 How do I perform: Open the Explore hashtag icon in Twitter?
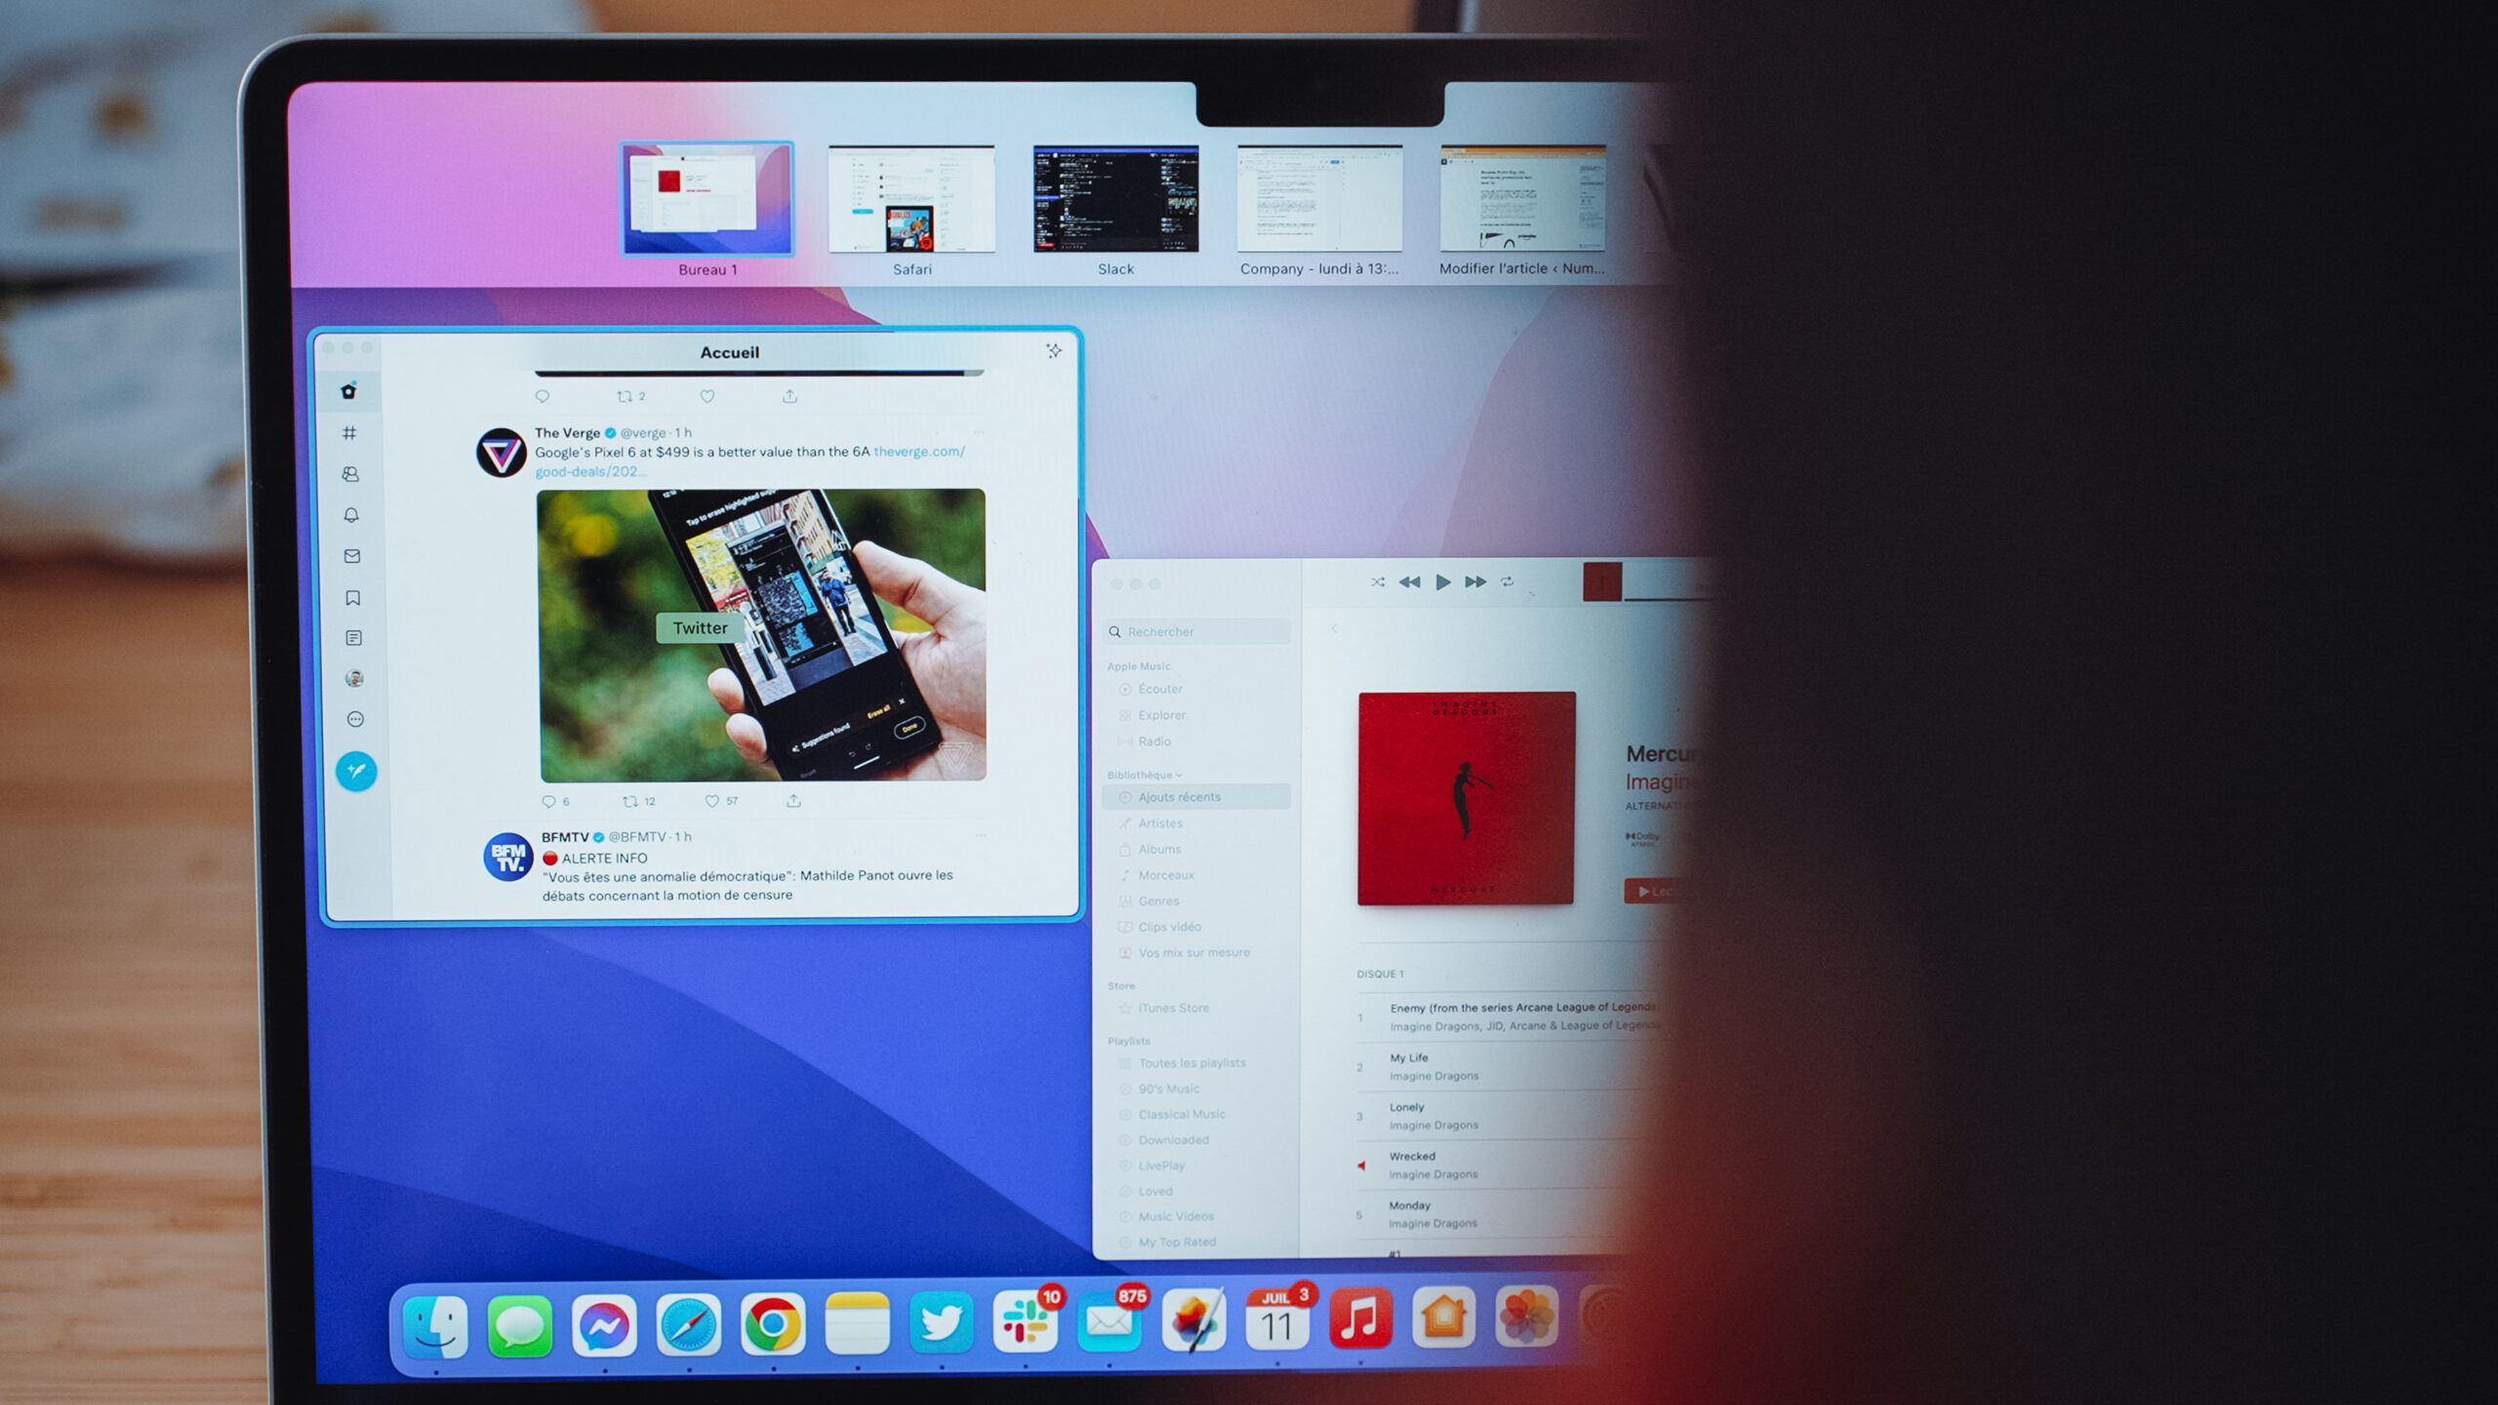[x=349, y=432]
